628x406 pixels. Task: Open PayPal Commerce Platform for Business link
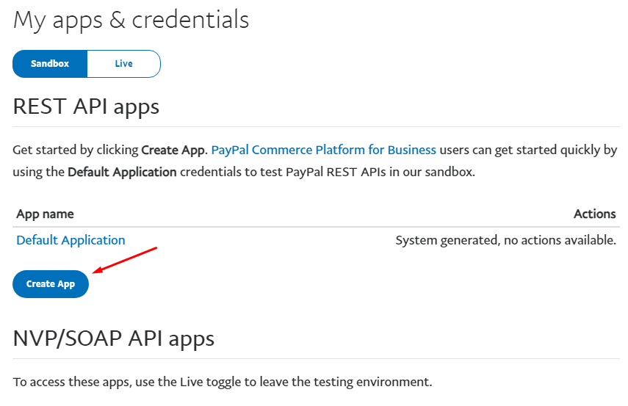coord(324,150)
